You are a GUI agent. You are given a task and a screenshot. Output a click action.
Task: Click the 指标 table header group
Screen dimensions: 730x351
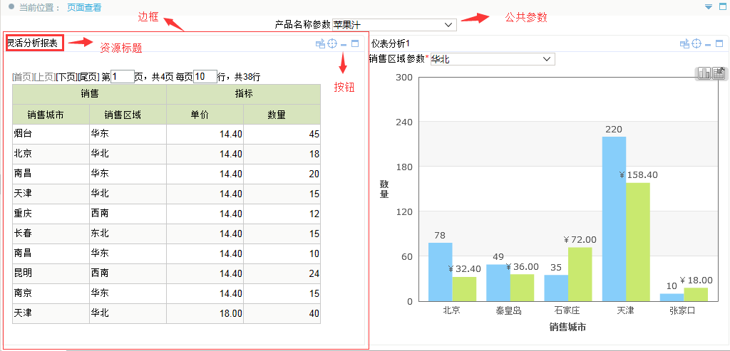[x=244, y=94]
